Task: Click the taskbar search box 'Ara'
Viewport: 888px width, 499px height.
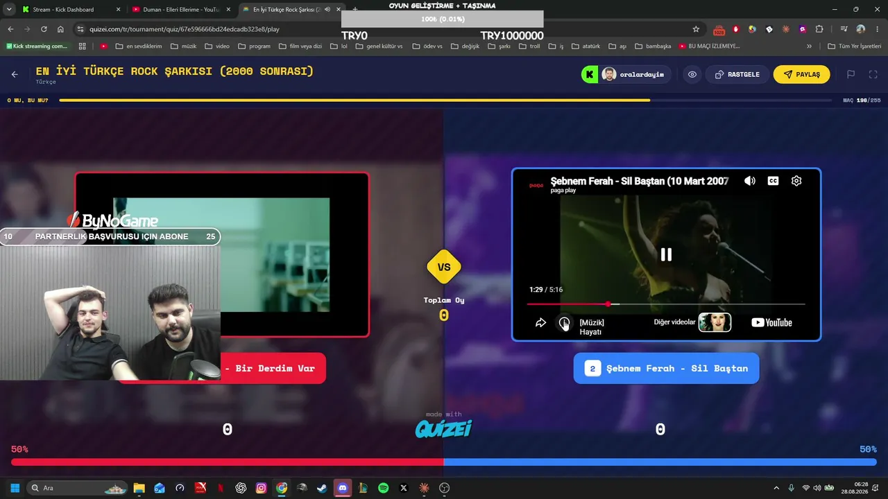Action: pyautogui.click(x=77, y=488)
